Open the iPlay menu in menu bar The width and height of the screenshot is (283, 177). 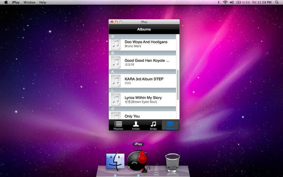(16, 2)
